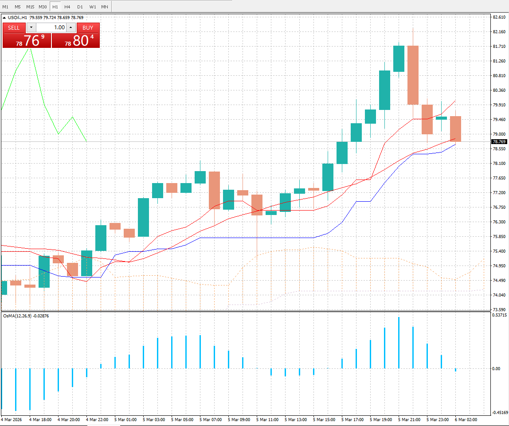Increase lot volume with up arrow
The height and width of the screenshot is (426, 509).
pos(70,27)
